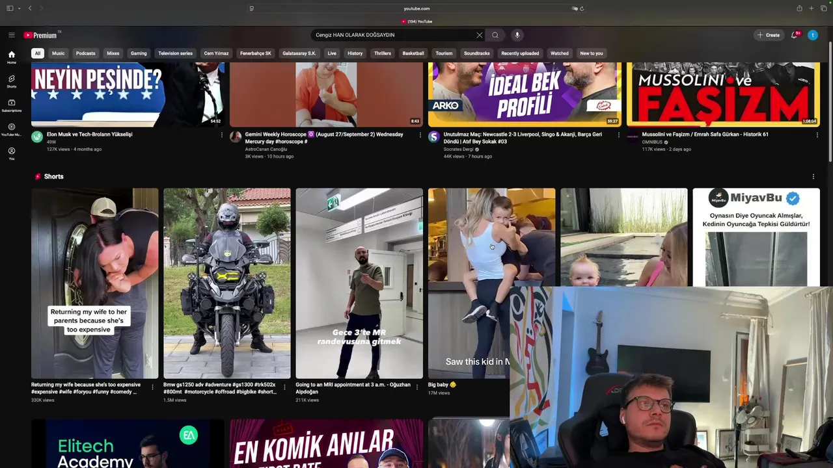833x468 pixels.
Task: Click the youtube.com address bar
Action: [x=416, y=8]
